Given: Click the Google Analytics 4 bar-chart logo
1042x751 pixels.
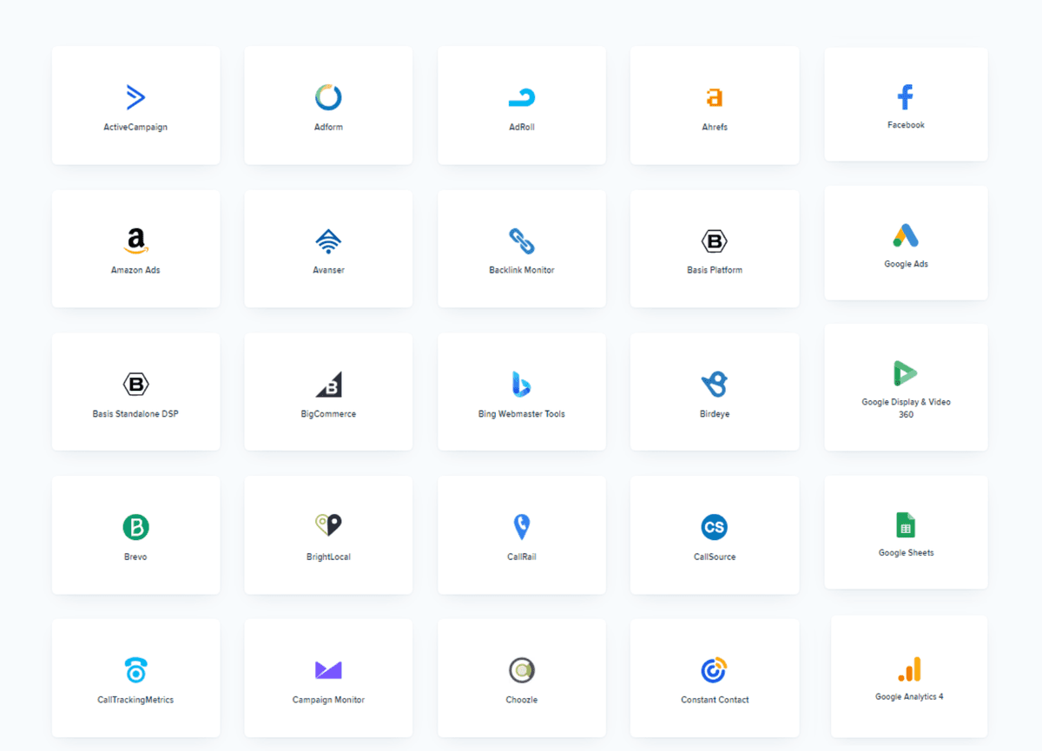Looking at the screenshot, I should (909, 669).
